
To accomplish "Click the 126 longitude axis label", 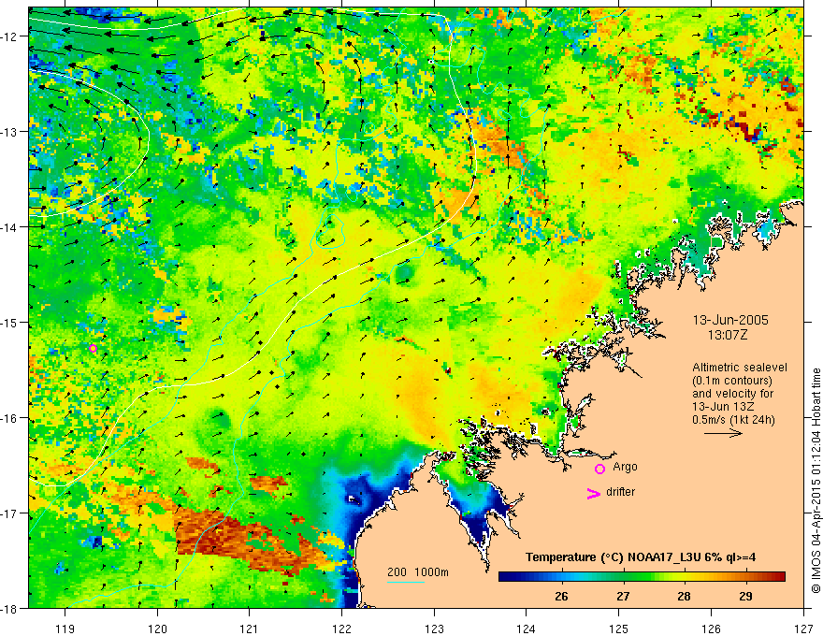I will (x=711, y=629).
